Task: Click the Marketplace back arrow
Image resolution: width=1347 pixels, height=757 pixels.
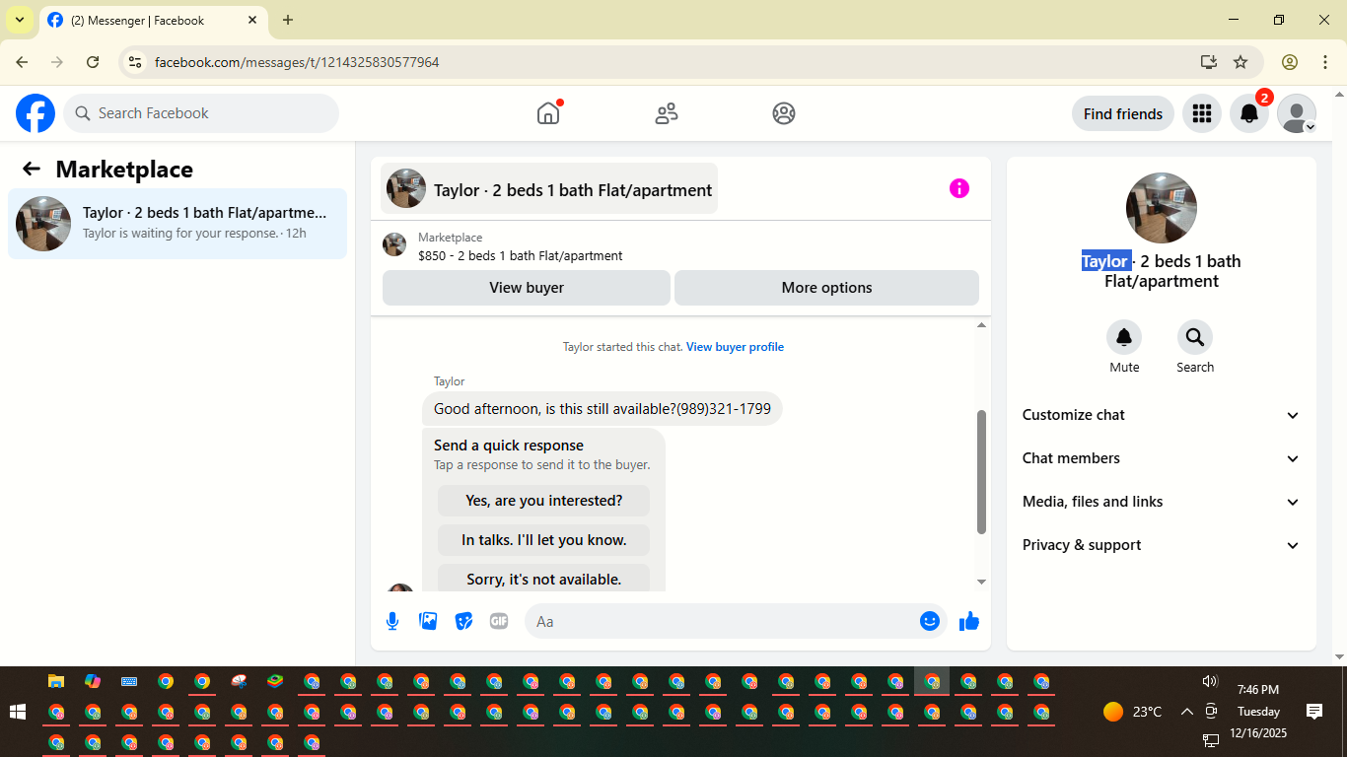Action: pos(32,169)
